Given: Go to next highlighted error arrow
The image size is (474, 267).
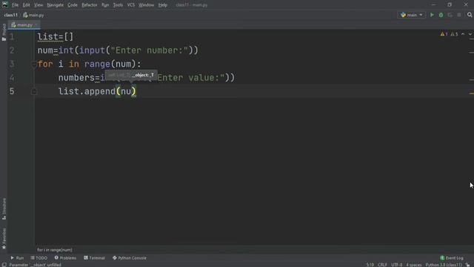Looking at the screenshot, I should click(470, 34).
